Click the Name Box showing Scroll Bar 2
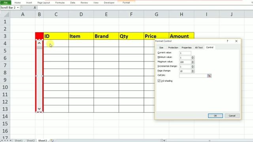The height and width of the screenshot is (142, 253). (8, 7)
